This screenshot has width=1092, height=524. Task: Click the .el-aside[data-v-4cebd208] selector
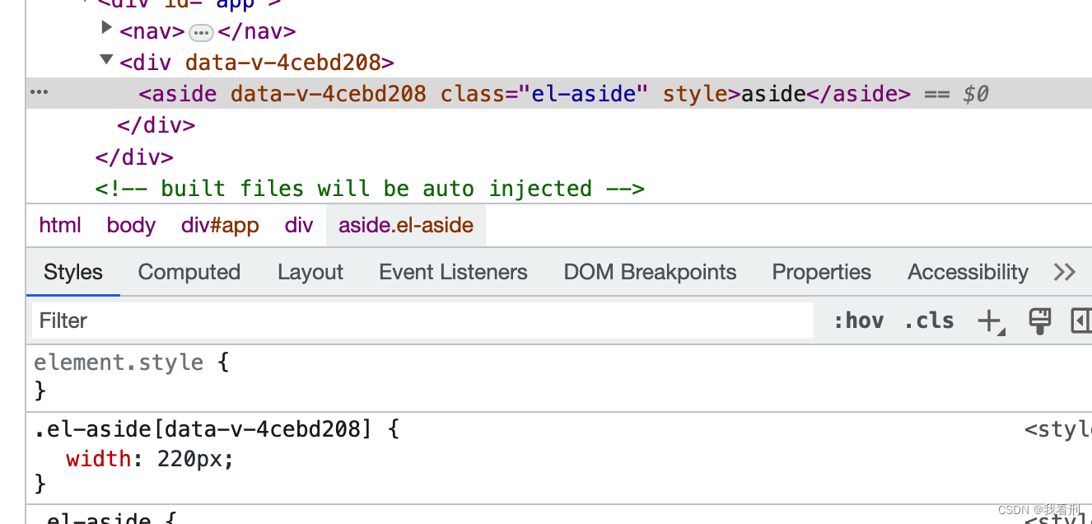click(x=203, y=429)
